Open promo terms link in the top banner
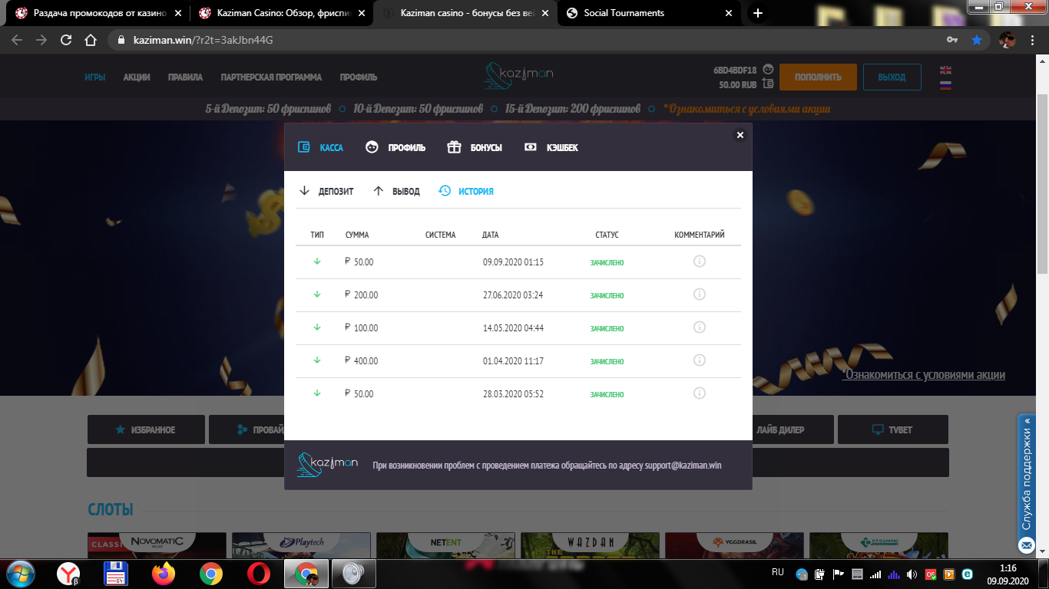 (x=746, y=109)
